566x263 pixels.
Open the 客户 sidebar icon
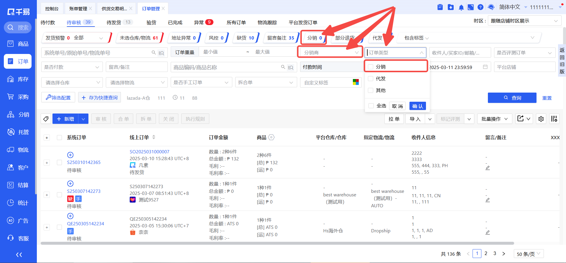tap(11, 167)
